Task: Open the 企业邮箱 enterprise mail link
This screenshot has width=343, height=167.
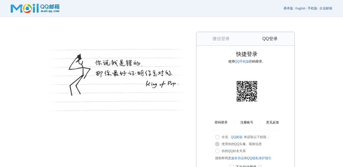Action: click(x=326, y=8)
